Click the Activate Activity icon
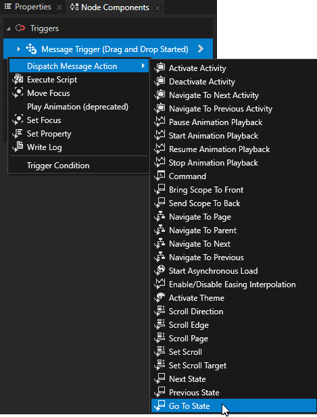Viewport: 317px width, 417px height. coord(160,68)
